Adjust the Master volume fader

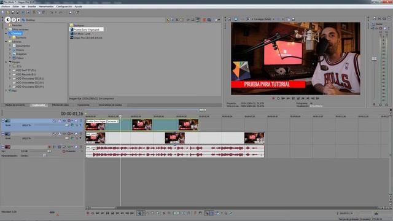coord(374,59)
